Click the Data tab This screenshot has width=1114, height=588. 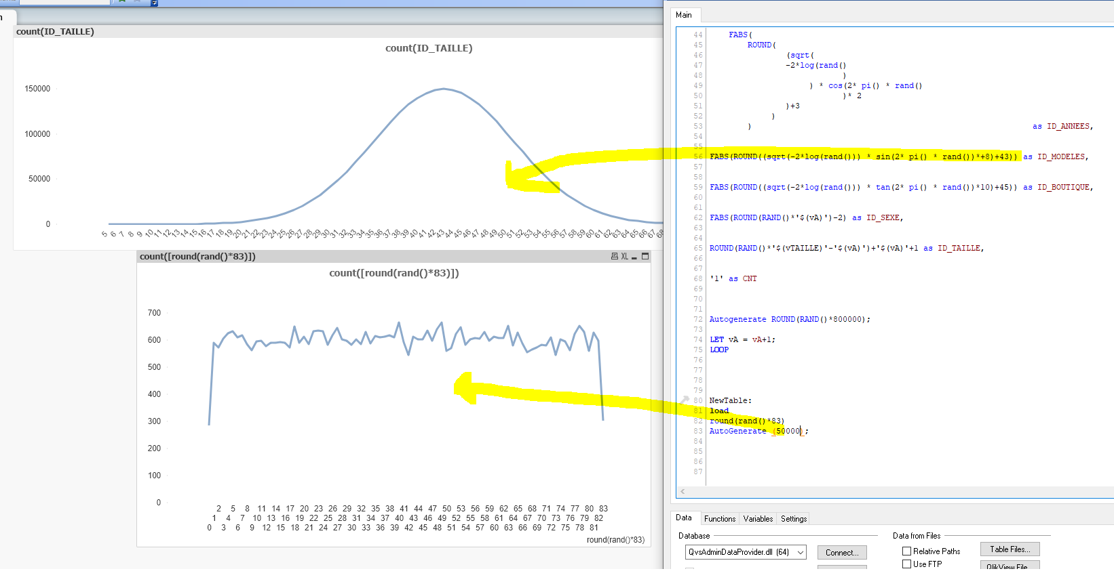tap(683, 518)
